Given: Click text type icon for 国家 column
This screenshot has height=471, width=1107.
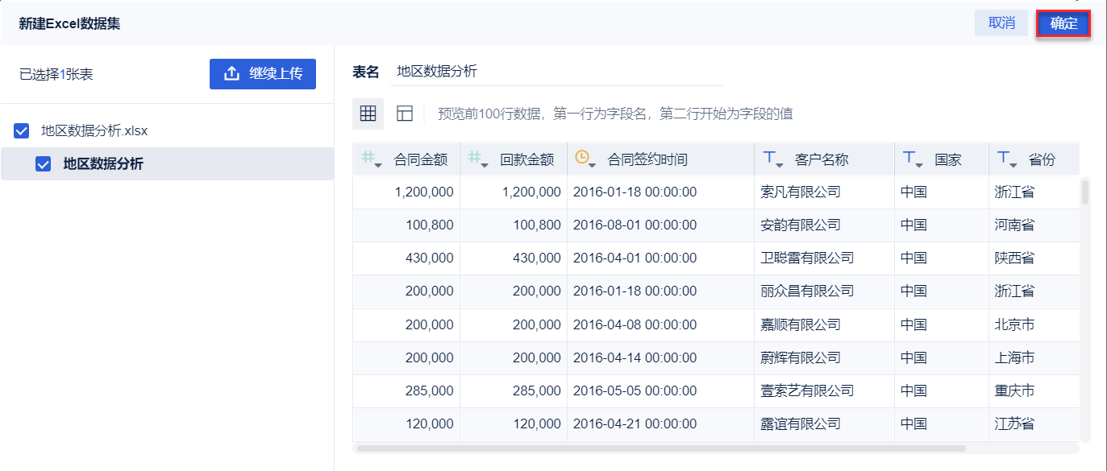Looking at the screenshot, I should pos(912,159).
